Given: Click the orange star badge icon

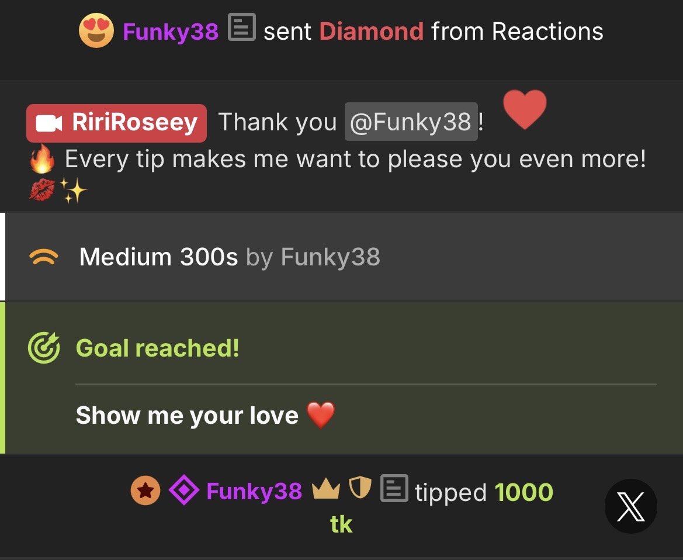Looking at the screenshot, I should click(145, 490).
